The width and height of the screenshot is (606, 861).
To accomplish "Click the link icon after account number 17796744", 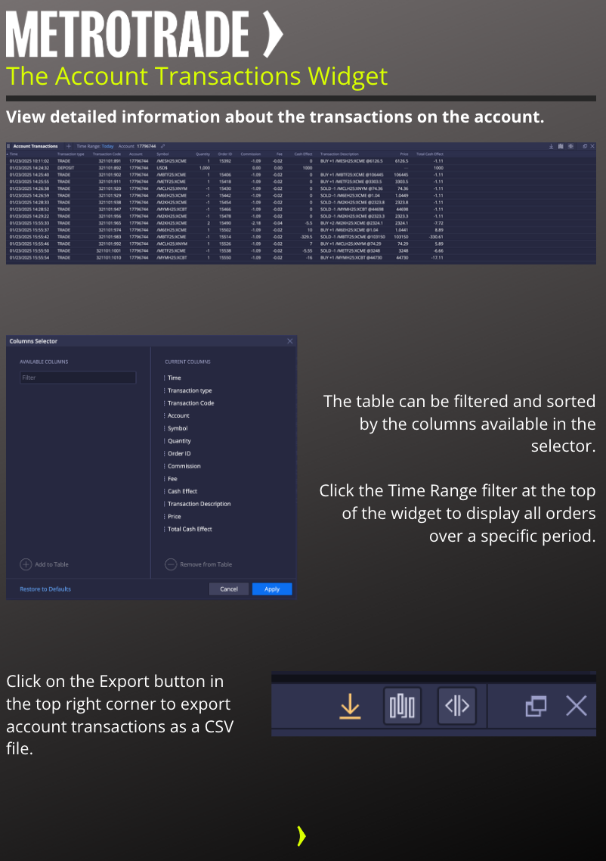I will tap(163, 147).
